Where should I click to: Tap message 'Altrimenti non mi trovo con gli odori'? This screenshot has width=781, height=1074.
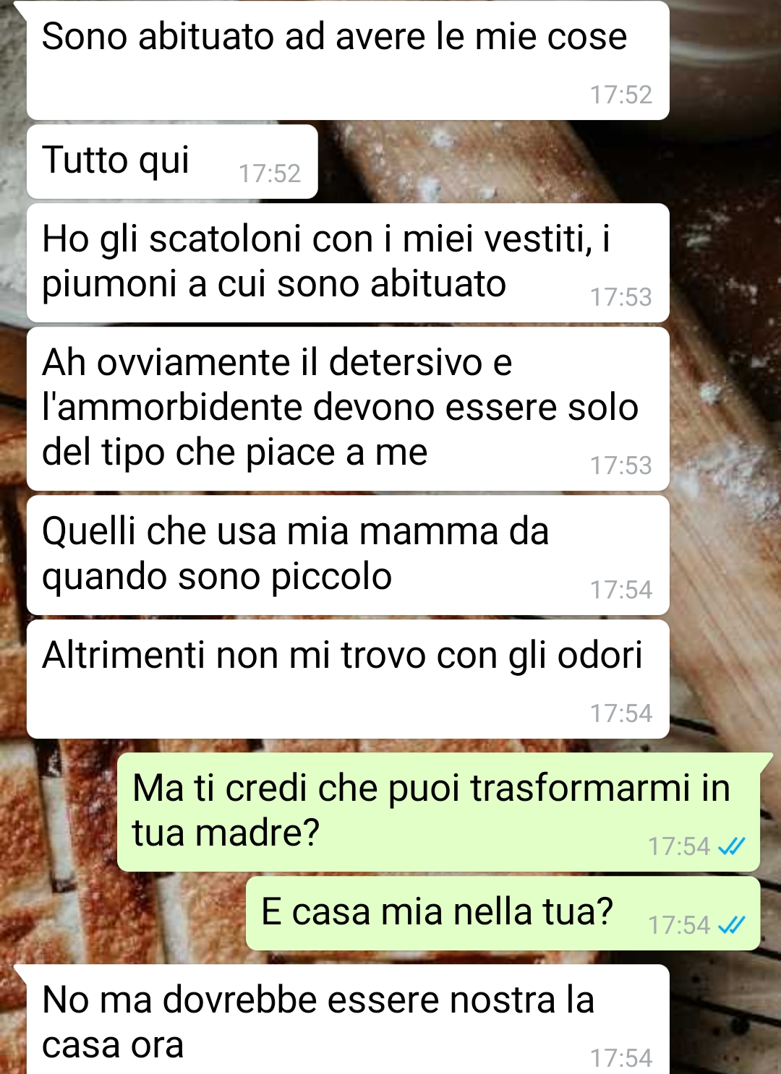(348, 679)
